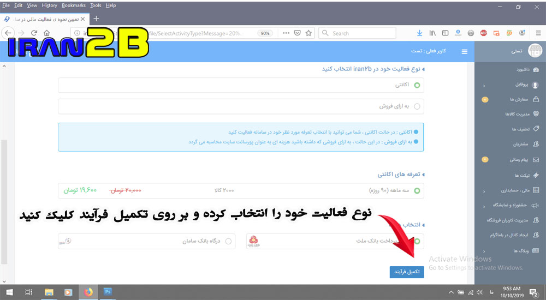Open File Explorer from taskbar
546x300 pixels.
click(49, 292)
